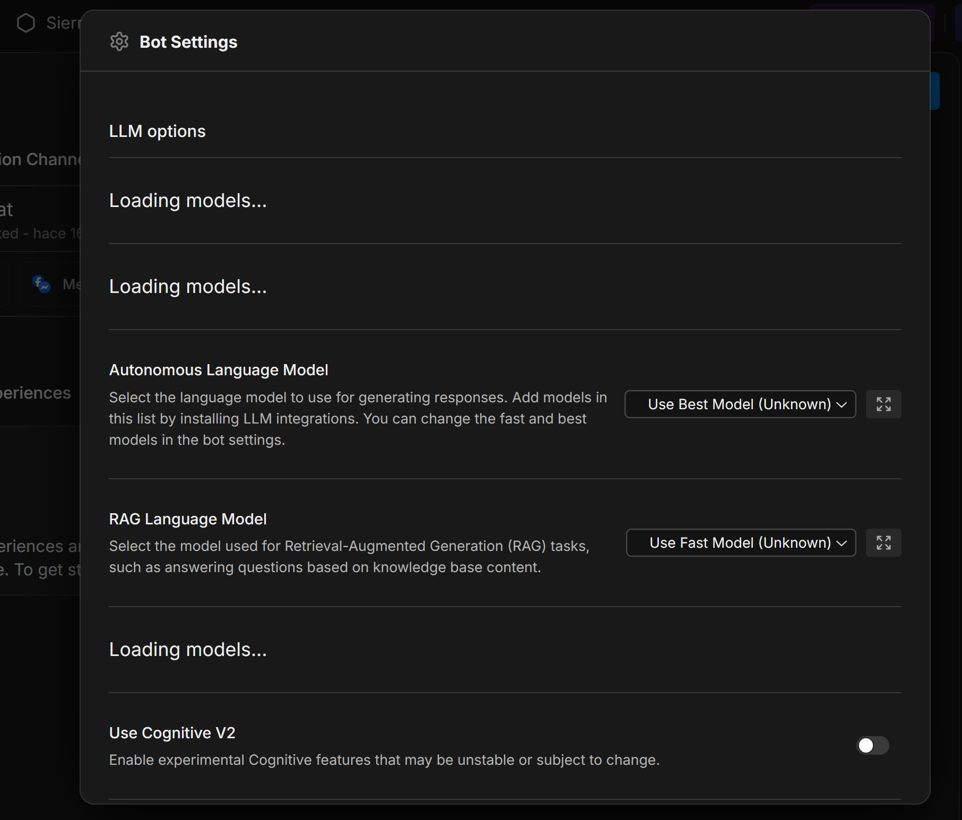This screenshot has height=820, width=962.
Task: Enable the Use Cognitive V2 switch
Action: click(x=872, y=745)
